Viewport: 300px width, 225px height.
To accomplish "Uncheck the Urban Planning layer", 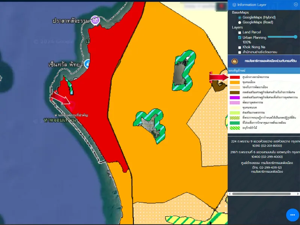I will pos(240,38).
